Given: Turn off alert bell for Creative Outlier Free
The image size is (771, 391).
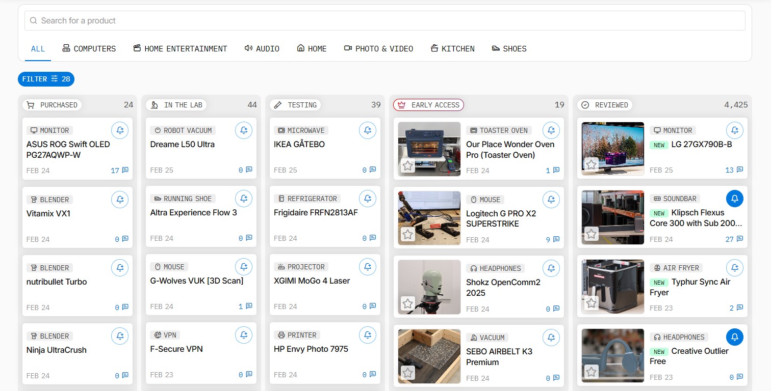Looking at the screenshot, I should 734,337.
